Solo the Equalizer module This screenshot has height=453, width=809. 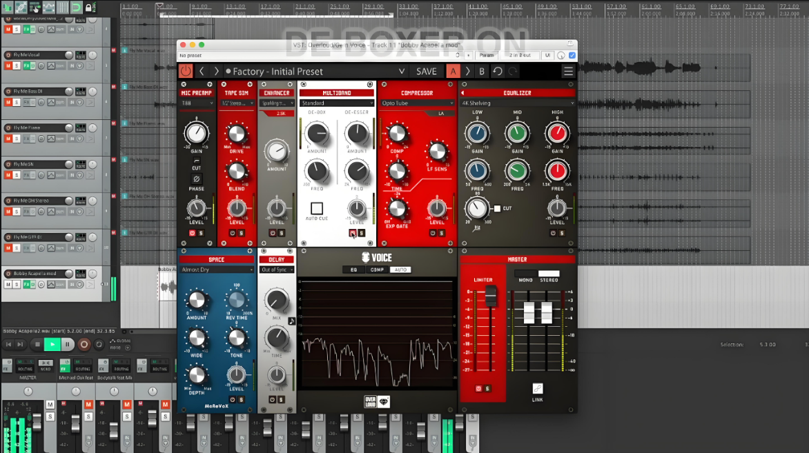(x=561, y=233)
